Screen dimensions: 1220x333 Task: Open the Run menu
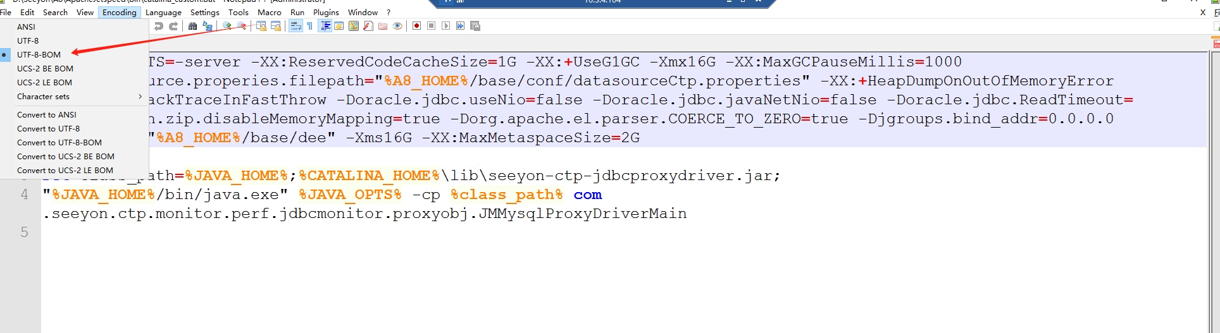pyautogui.click(x=297, y=12)
